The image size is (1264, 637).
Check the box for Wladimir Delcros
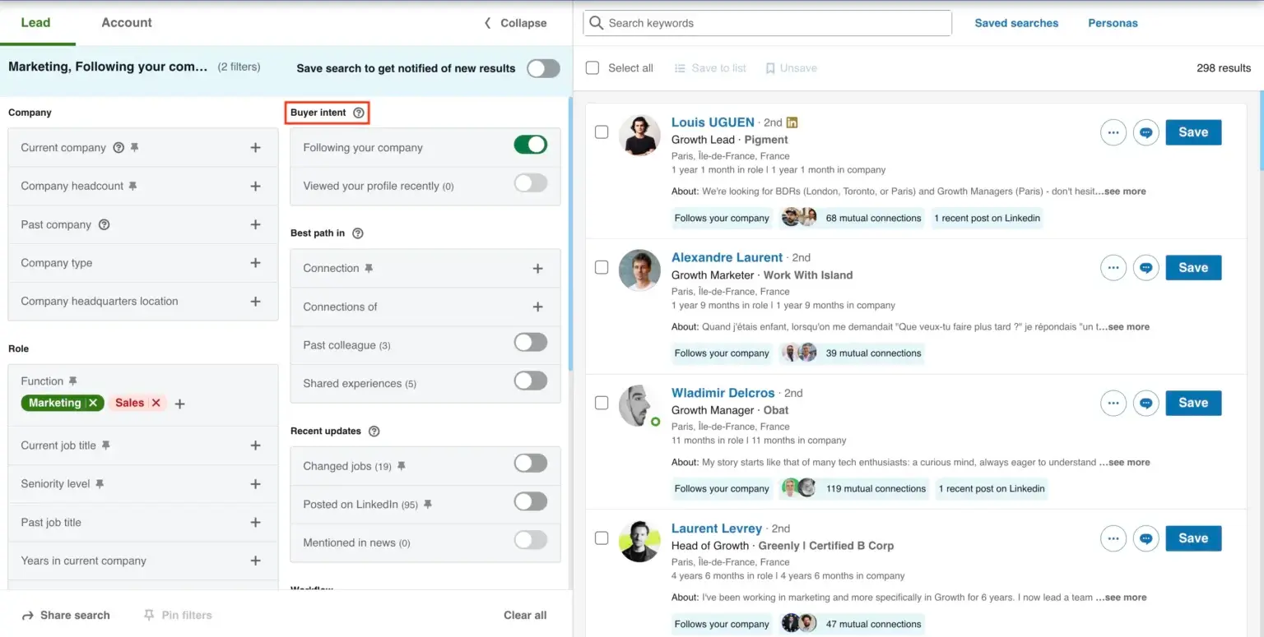(x=602, y=403)
